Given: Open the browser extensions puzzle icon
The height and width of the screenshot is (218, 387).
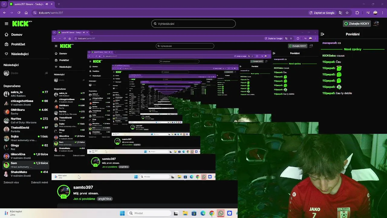Looking at the screenshot, I should pyautogui.click(x=357, y=13).
